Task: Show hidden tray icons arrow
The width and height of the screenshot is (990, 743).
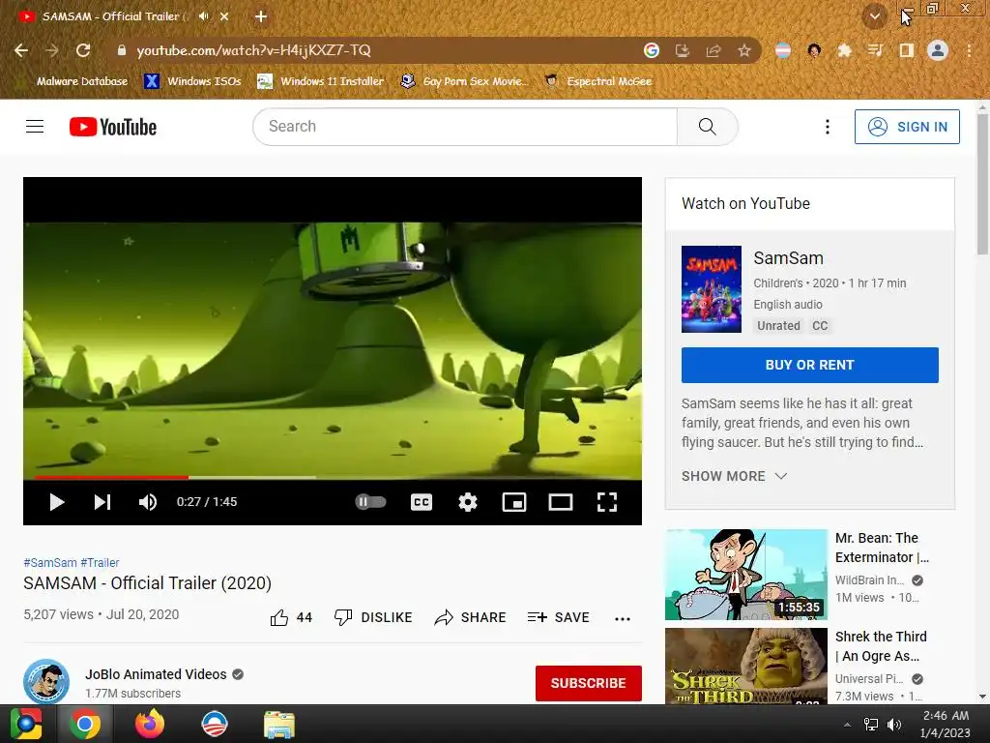Action: click(847, 725)
